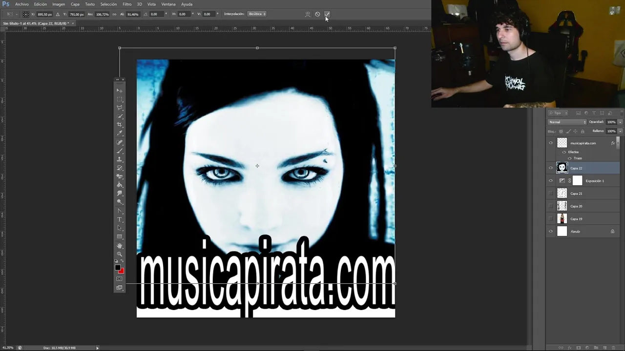
Task: Show the Capa 20 layer
Action: pos(551,206)
